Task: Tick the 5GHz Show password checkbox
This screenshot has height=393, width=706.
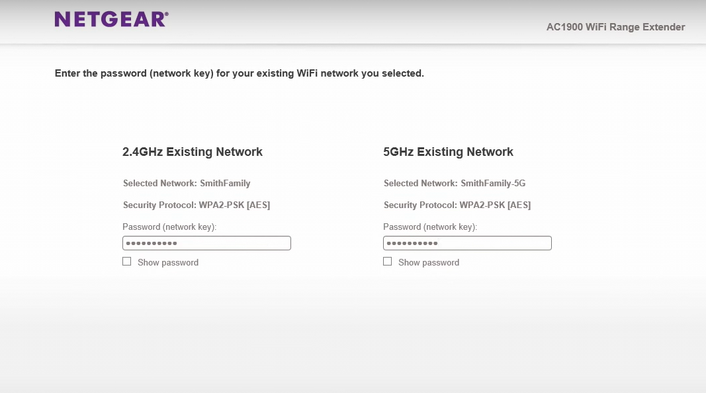Action: (x=388, y=262)
